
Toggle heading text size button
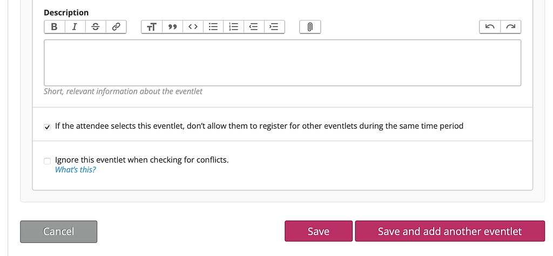(x=152, y=27)
